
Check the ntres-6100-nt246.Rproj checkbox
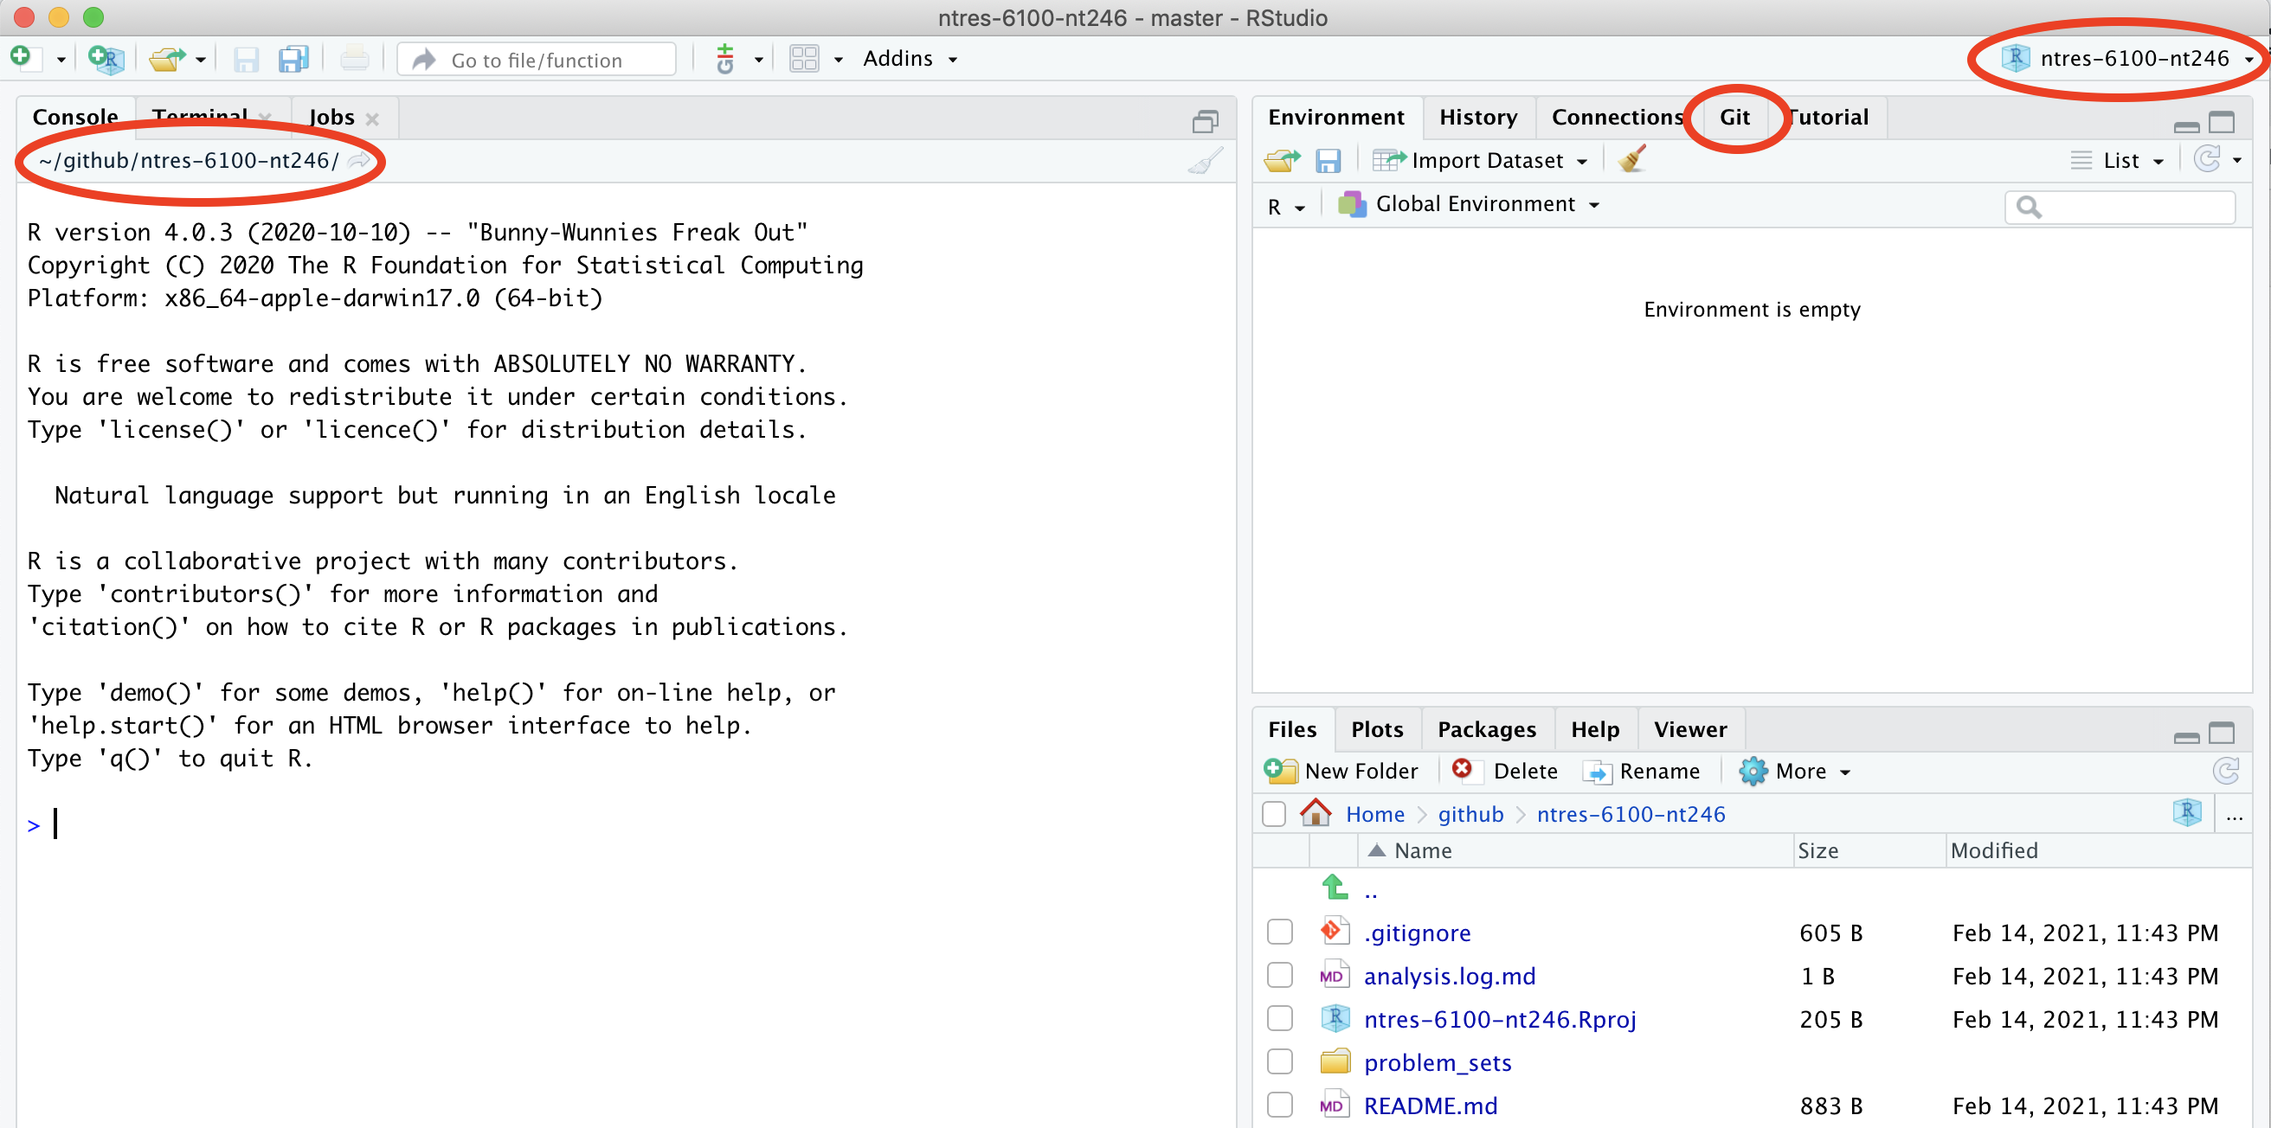click(x=1279, y=1018)
